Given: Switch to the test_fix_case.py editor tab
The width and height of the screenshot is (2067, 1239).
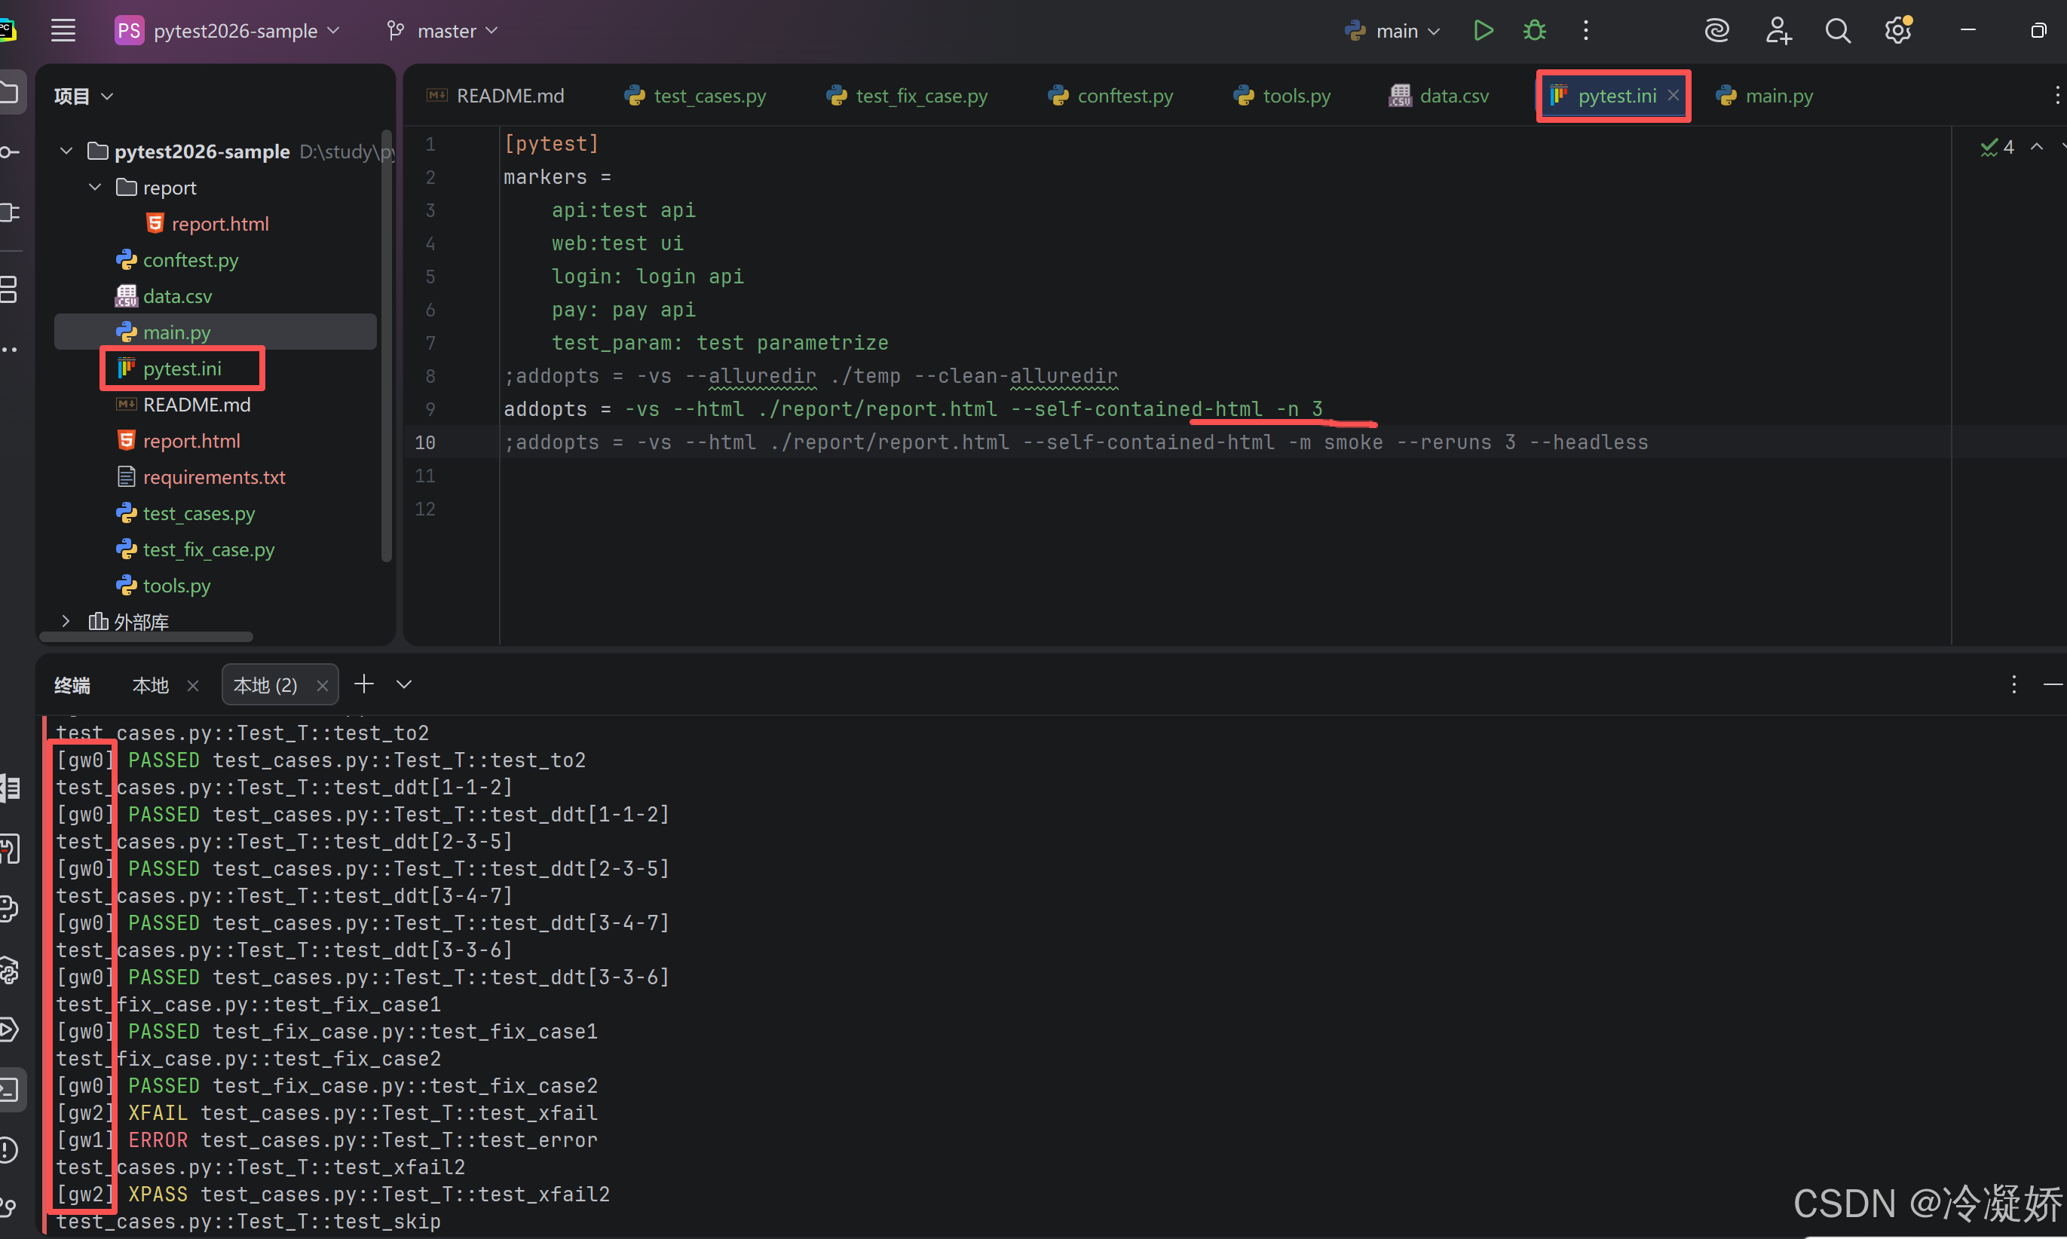Looking at the screenshot, I should pyautogui.click(x=907, y=96).
